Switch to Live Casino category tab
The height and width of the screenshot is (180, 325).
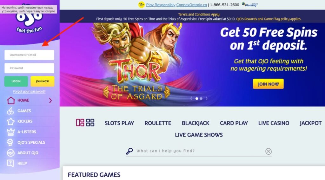(274, 123)
